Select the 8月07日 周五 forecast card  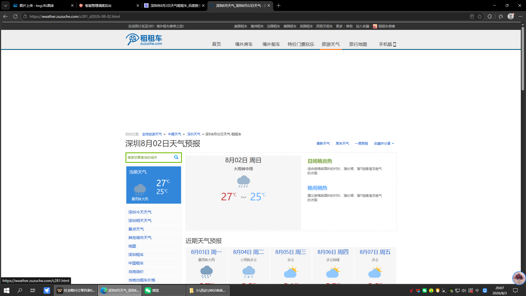coord(375,266)
